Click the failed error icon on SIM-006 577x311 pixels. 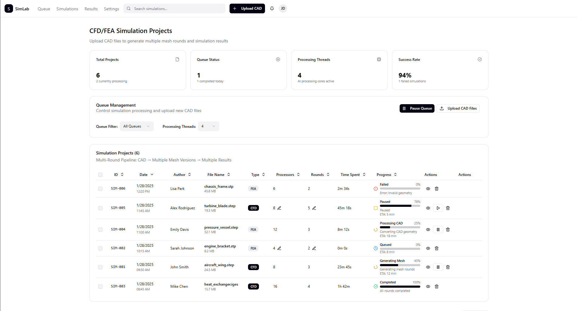376,189
